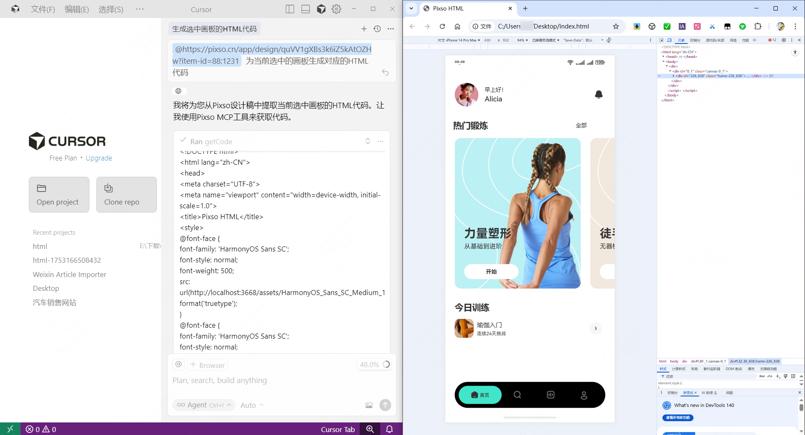Viewport: 805px width, 435px height.
Task: Toggle the bookmark star in the address bar
Action: 615,26
